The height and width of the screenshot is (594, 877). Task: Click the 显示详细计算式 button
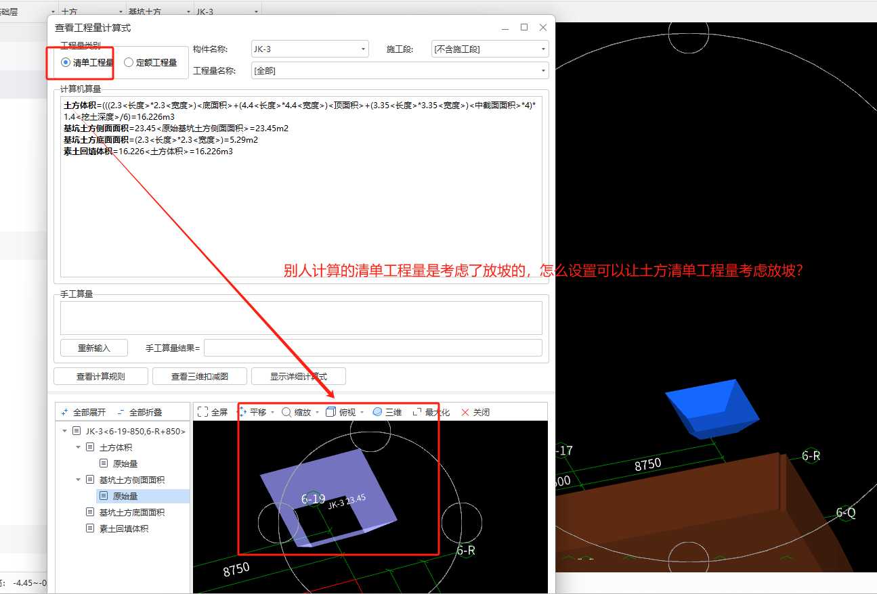pos(299,376)
